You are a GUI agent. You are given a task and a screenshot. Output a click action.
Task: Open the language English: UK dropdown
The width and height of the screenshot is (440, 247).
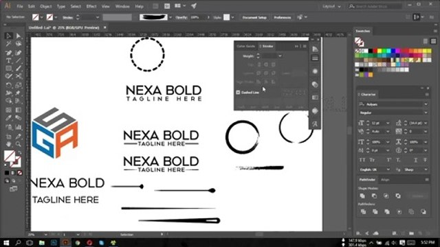[388, 169]
